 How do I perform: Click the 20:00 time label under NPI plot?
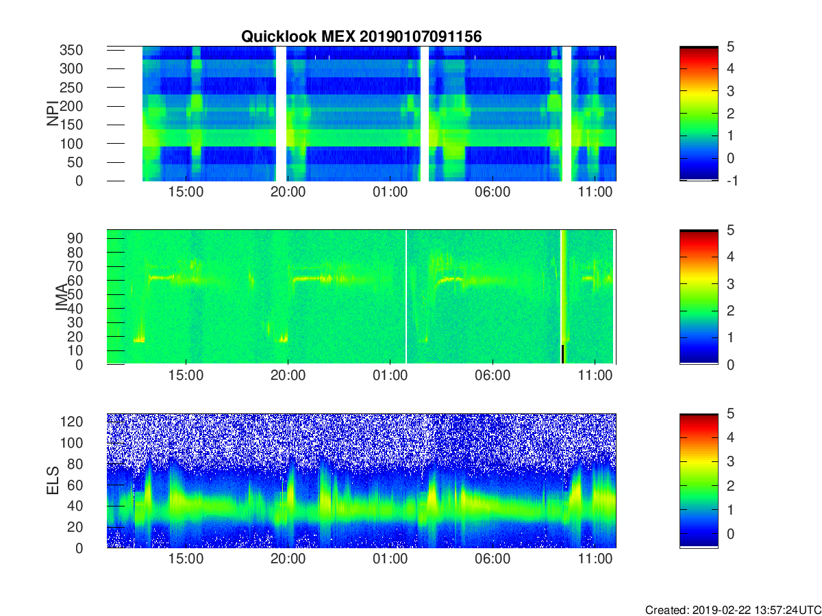tap(288, 193)
